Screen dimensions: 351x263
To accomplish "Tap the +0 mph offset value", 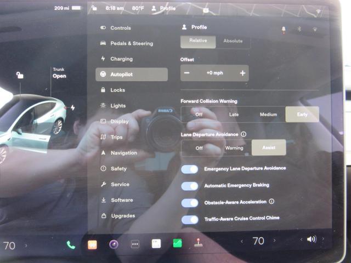I will (x=214, y=73).
